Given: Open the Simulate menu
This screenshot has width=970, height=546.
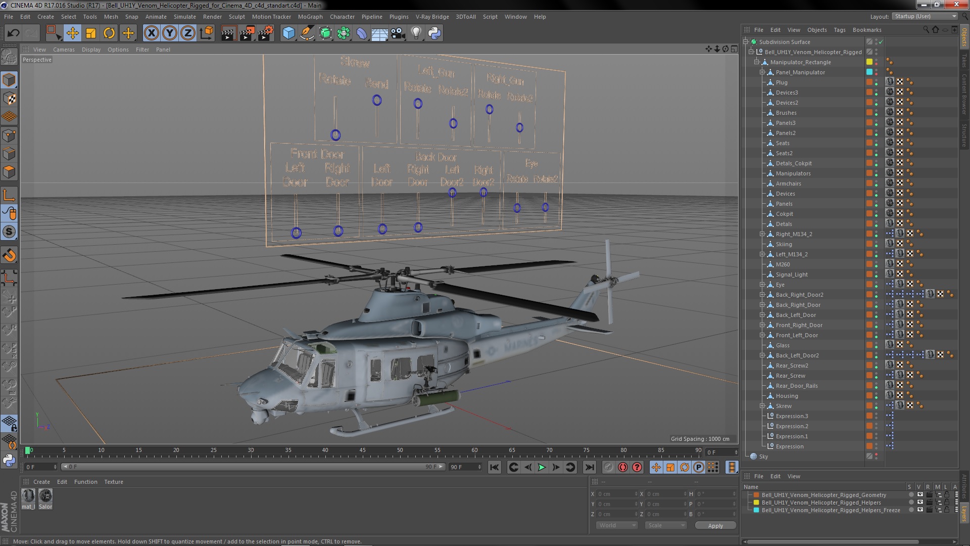Looking at the screenshot, I should point(185,17).
